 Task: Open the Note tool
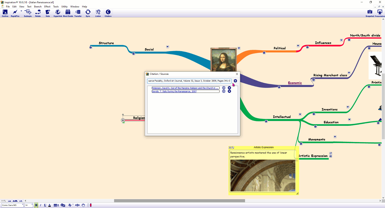48,13
